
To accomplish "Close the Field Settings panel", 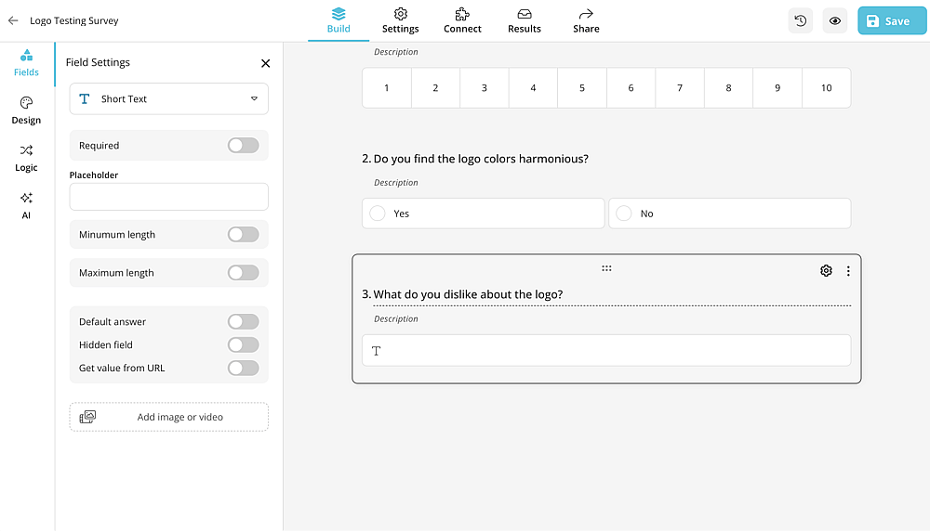I will coord(266,63).
